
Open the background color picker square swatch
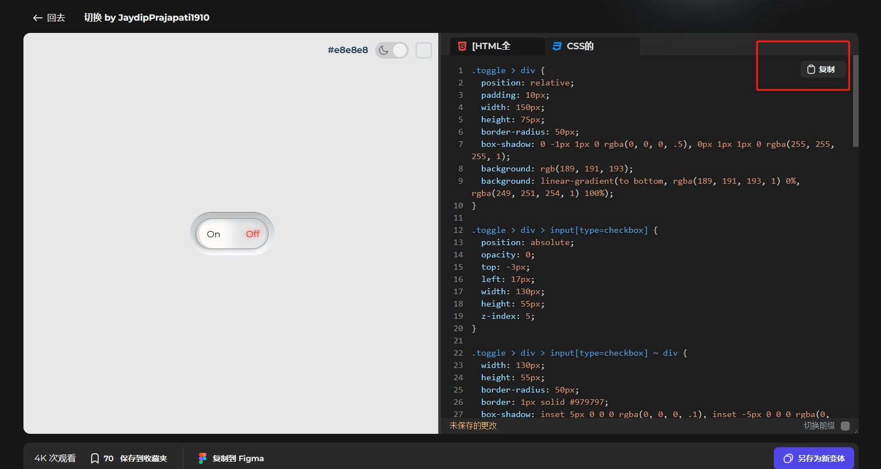tap(424, 50)
